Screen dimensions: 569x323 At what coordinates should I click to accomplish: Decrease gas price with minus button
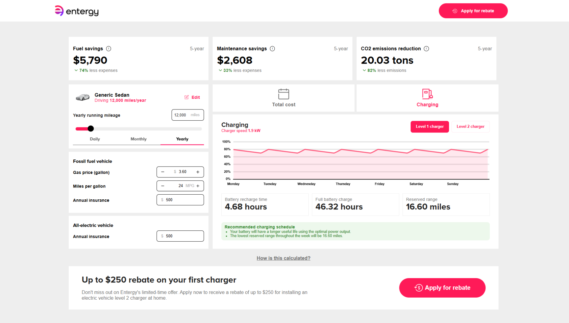point(163,172)
